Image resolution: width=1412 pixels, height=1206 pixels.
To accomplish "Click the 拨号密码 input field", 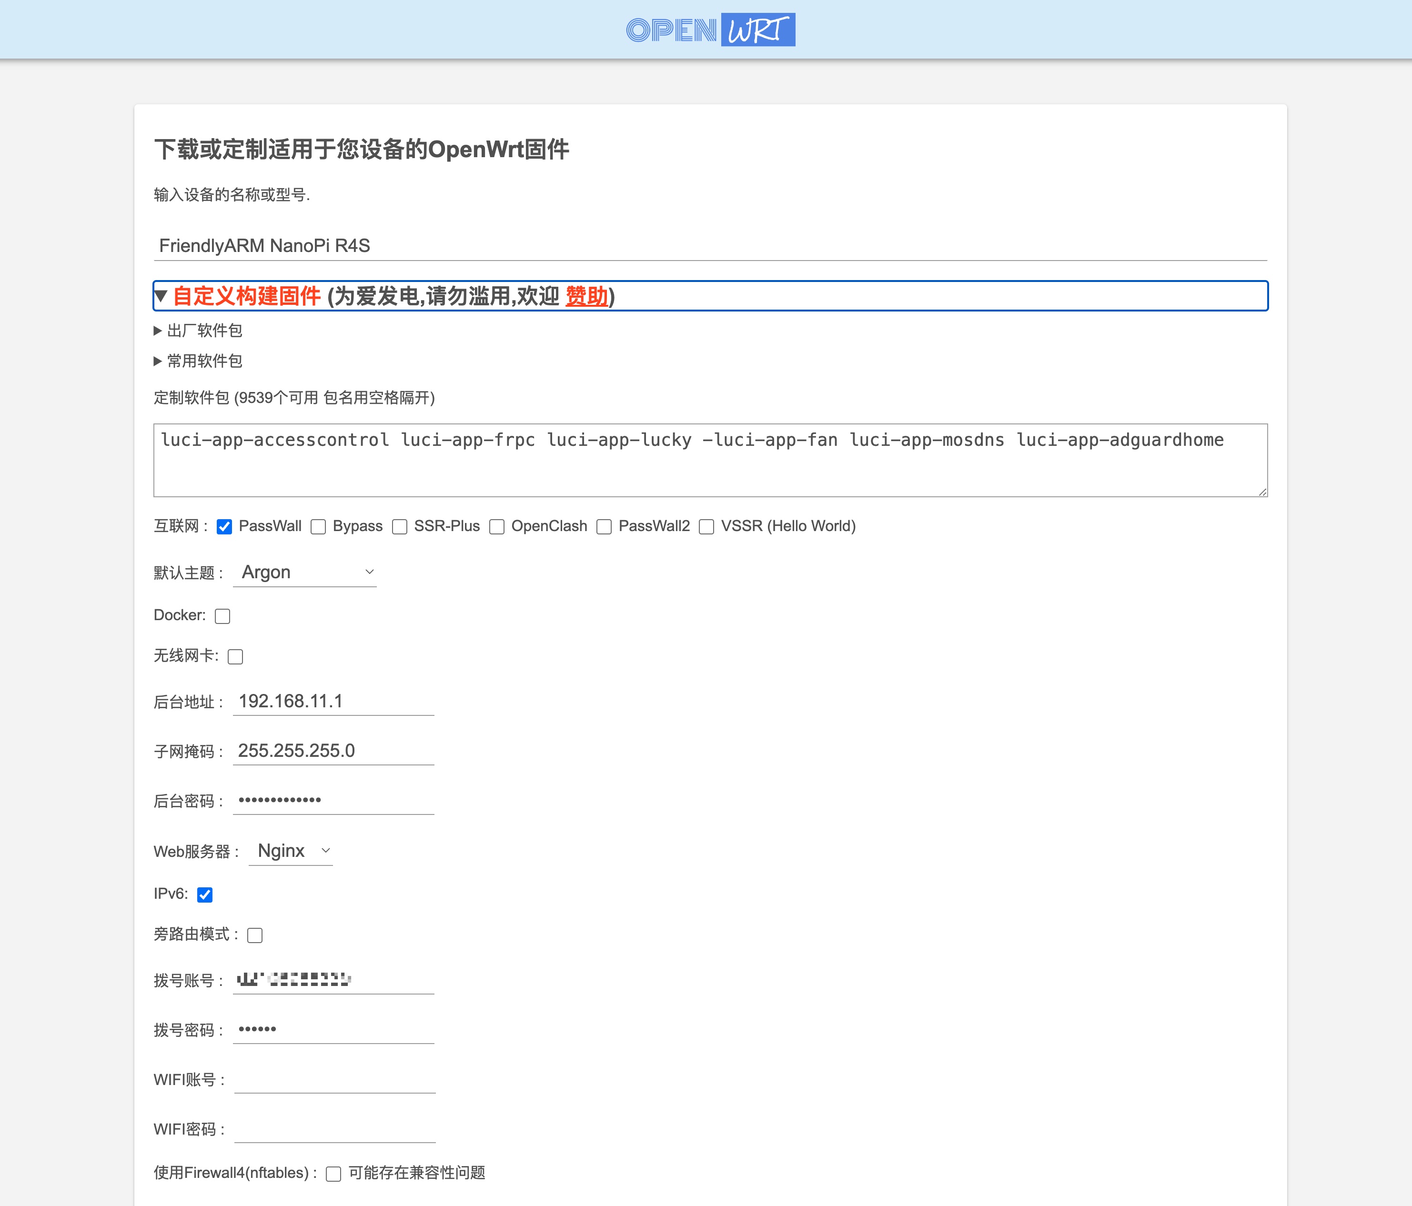I will click(x=333, y=1029).
